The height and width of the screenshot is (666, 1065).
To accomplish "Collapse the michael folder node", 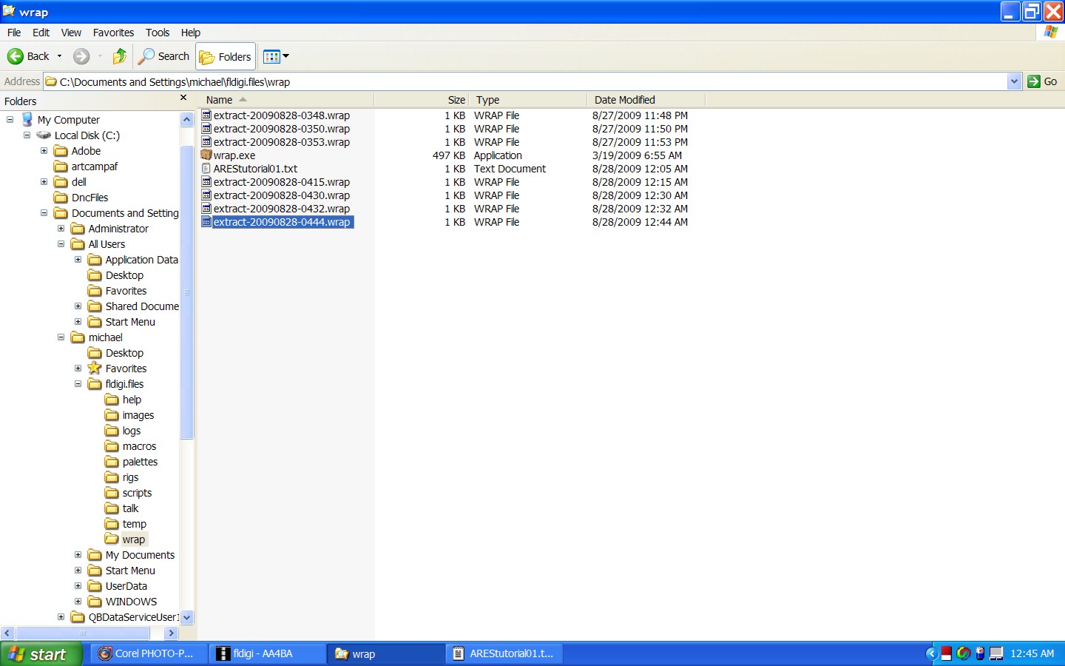I will pos(61,337).
